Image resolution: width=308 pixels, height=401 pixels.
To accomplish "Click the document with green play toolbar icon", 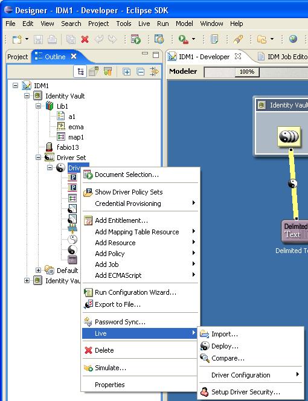I will (136, 39).
